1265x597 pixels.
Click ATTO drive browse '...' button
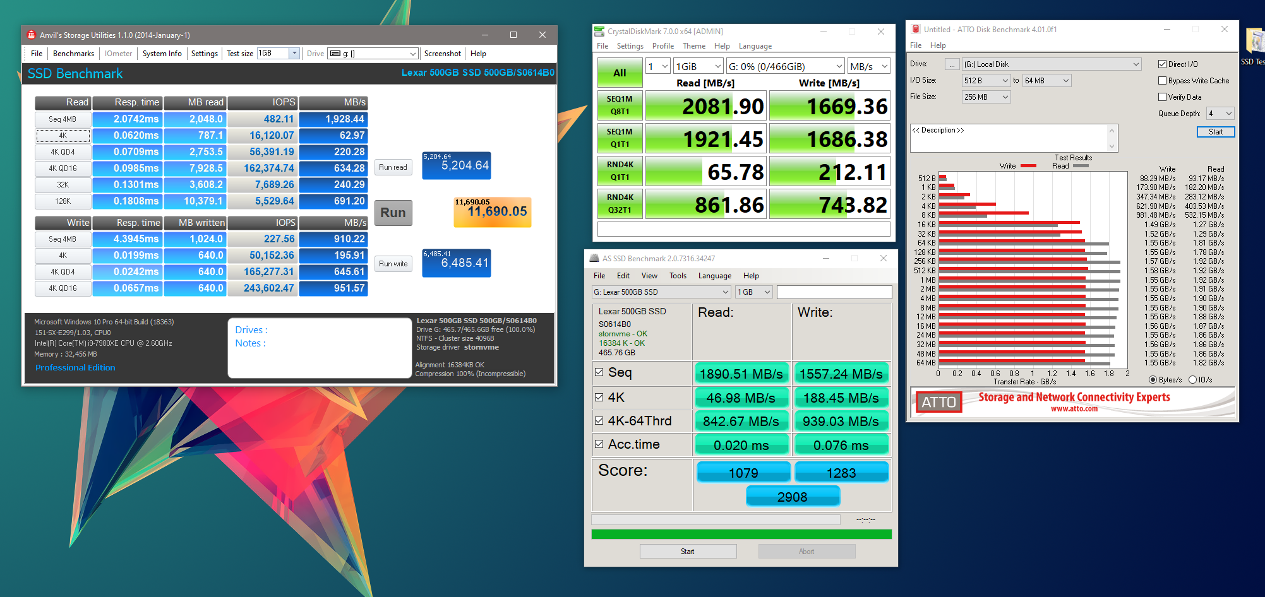point(951,64)
